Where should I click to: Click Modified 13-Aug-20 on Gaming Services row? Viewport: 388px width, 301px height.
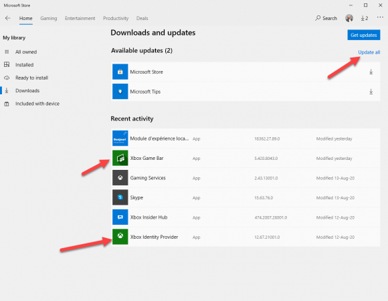[335, 178]
